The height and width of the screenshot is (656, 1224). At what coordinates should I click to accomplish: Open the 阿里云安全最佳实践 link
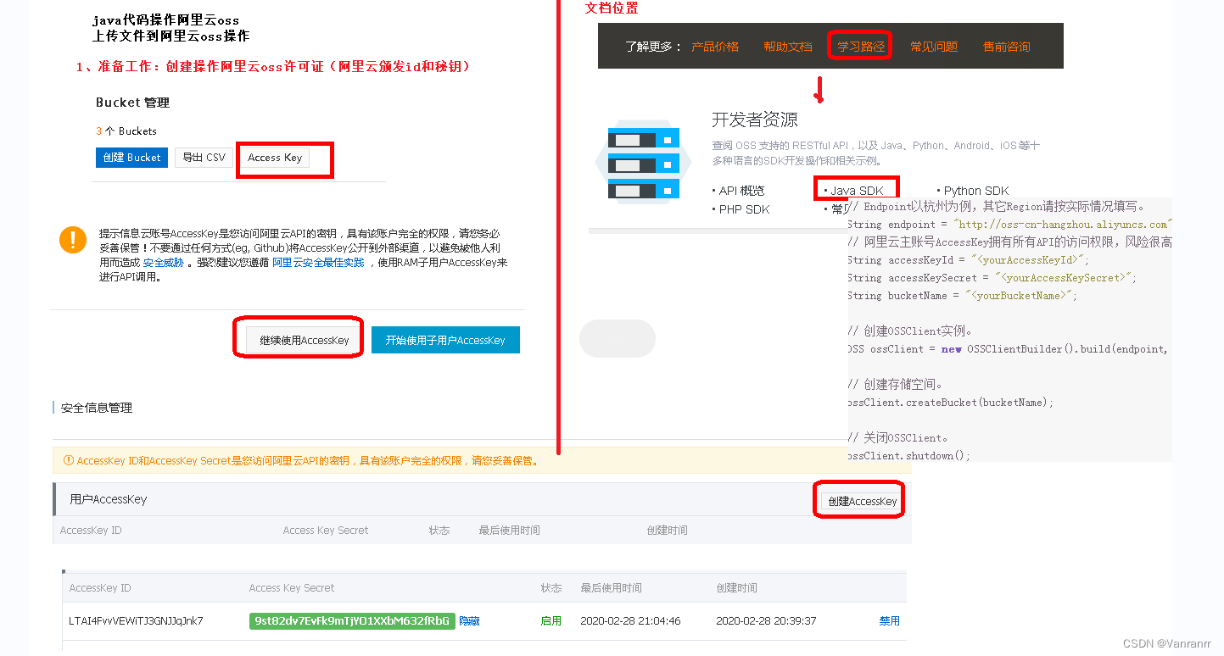318,263
